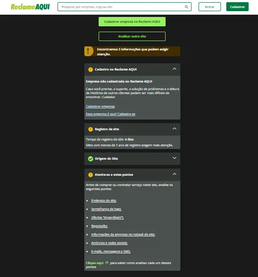Expand the Origem do Site section
The width and height of the screenshot is (258, 277).
175,158
